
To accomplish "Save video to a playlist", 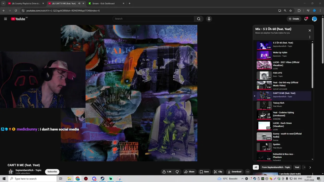I will pyautogui.click(x=204, y=172).
